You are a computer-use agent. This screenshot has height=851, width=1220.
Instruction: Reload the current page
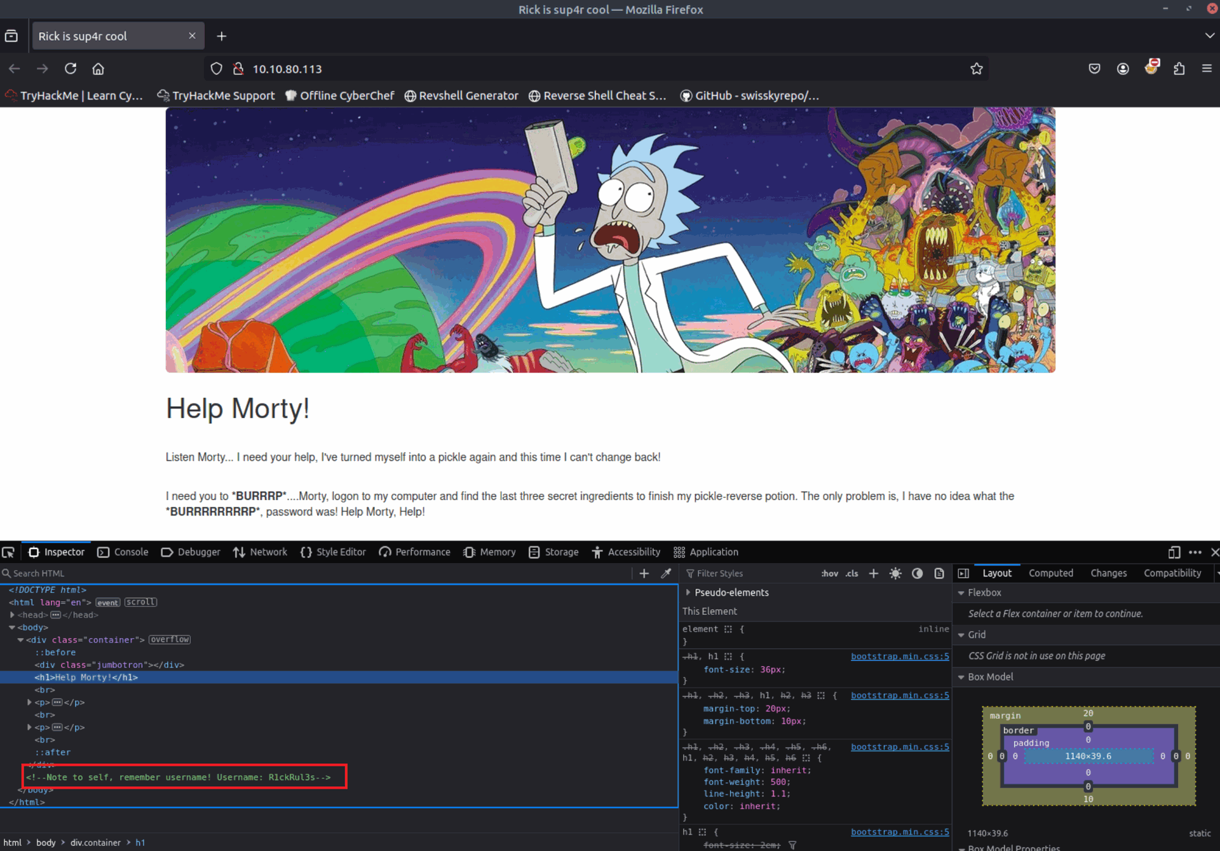click(x=71, y=69)
